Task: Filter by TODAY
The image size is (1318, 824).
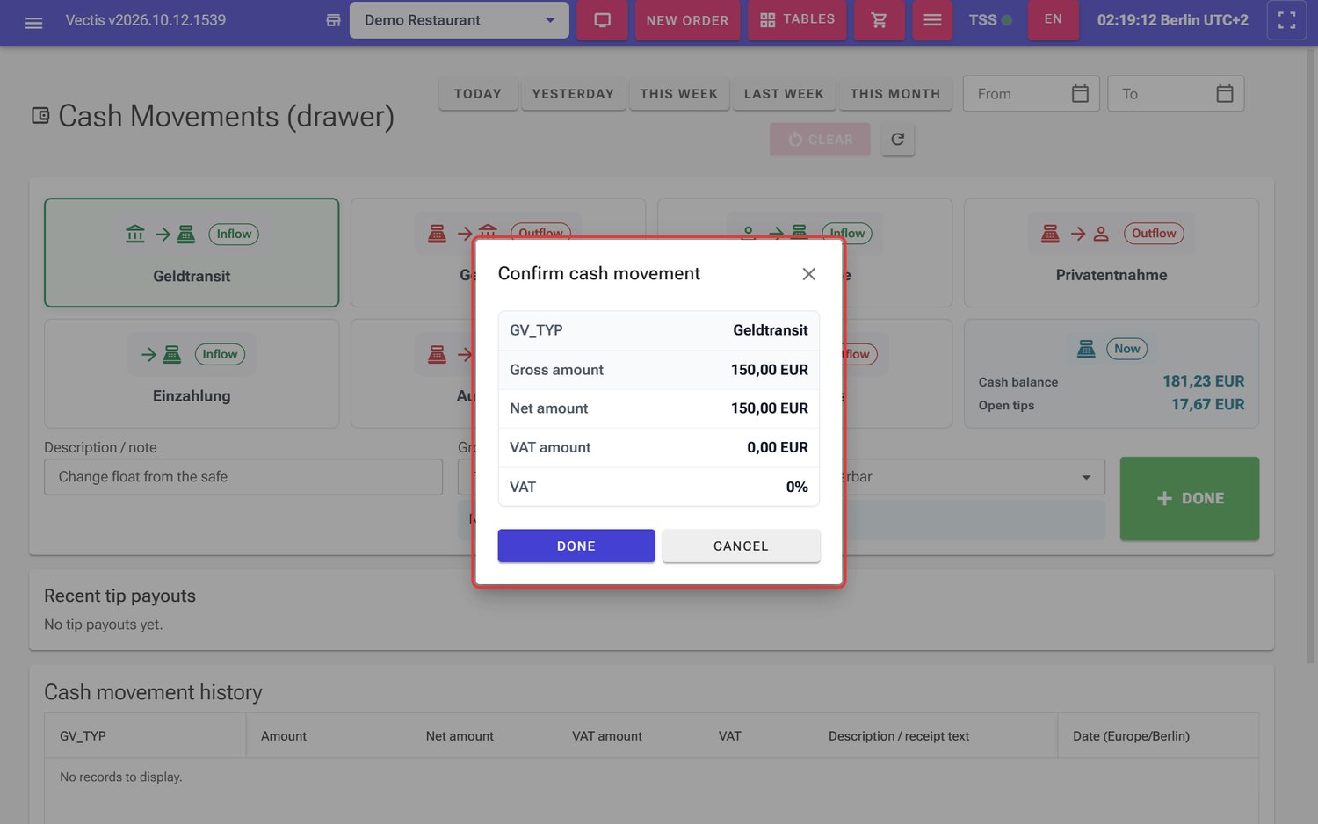Action: (478, 93)
